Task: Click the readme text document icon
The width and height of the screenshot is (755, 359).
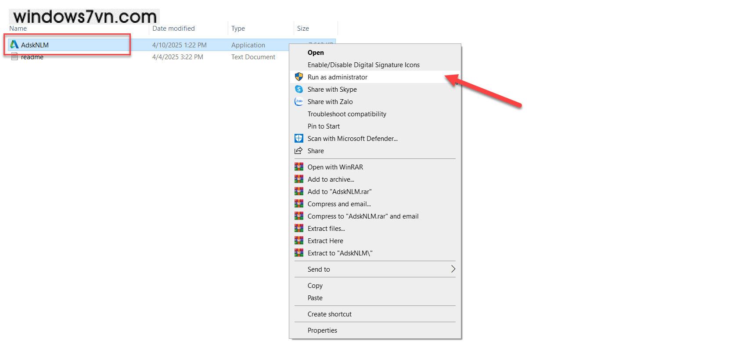Action: coord(14,57)
